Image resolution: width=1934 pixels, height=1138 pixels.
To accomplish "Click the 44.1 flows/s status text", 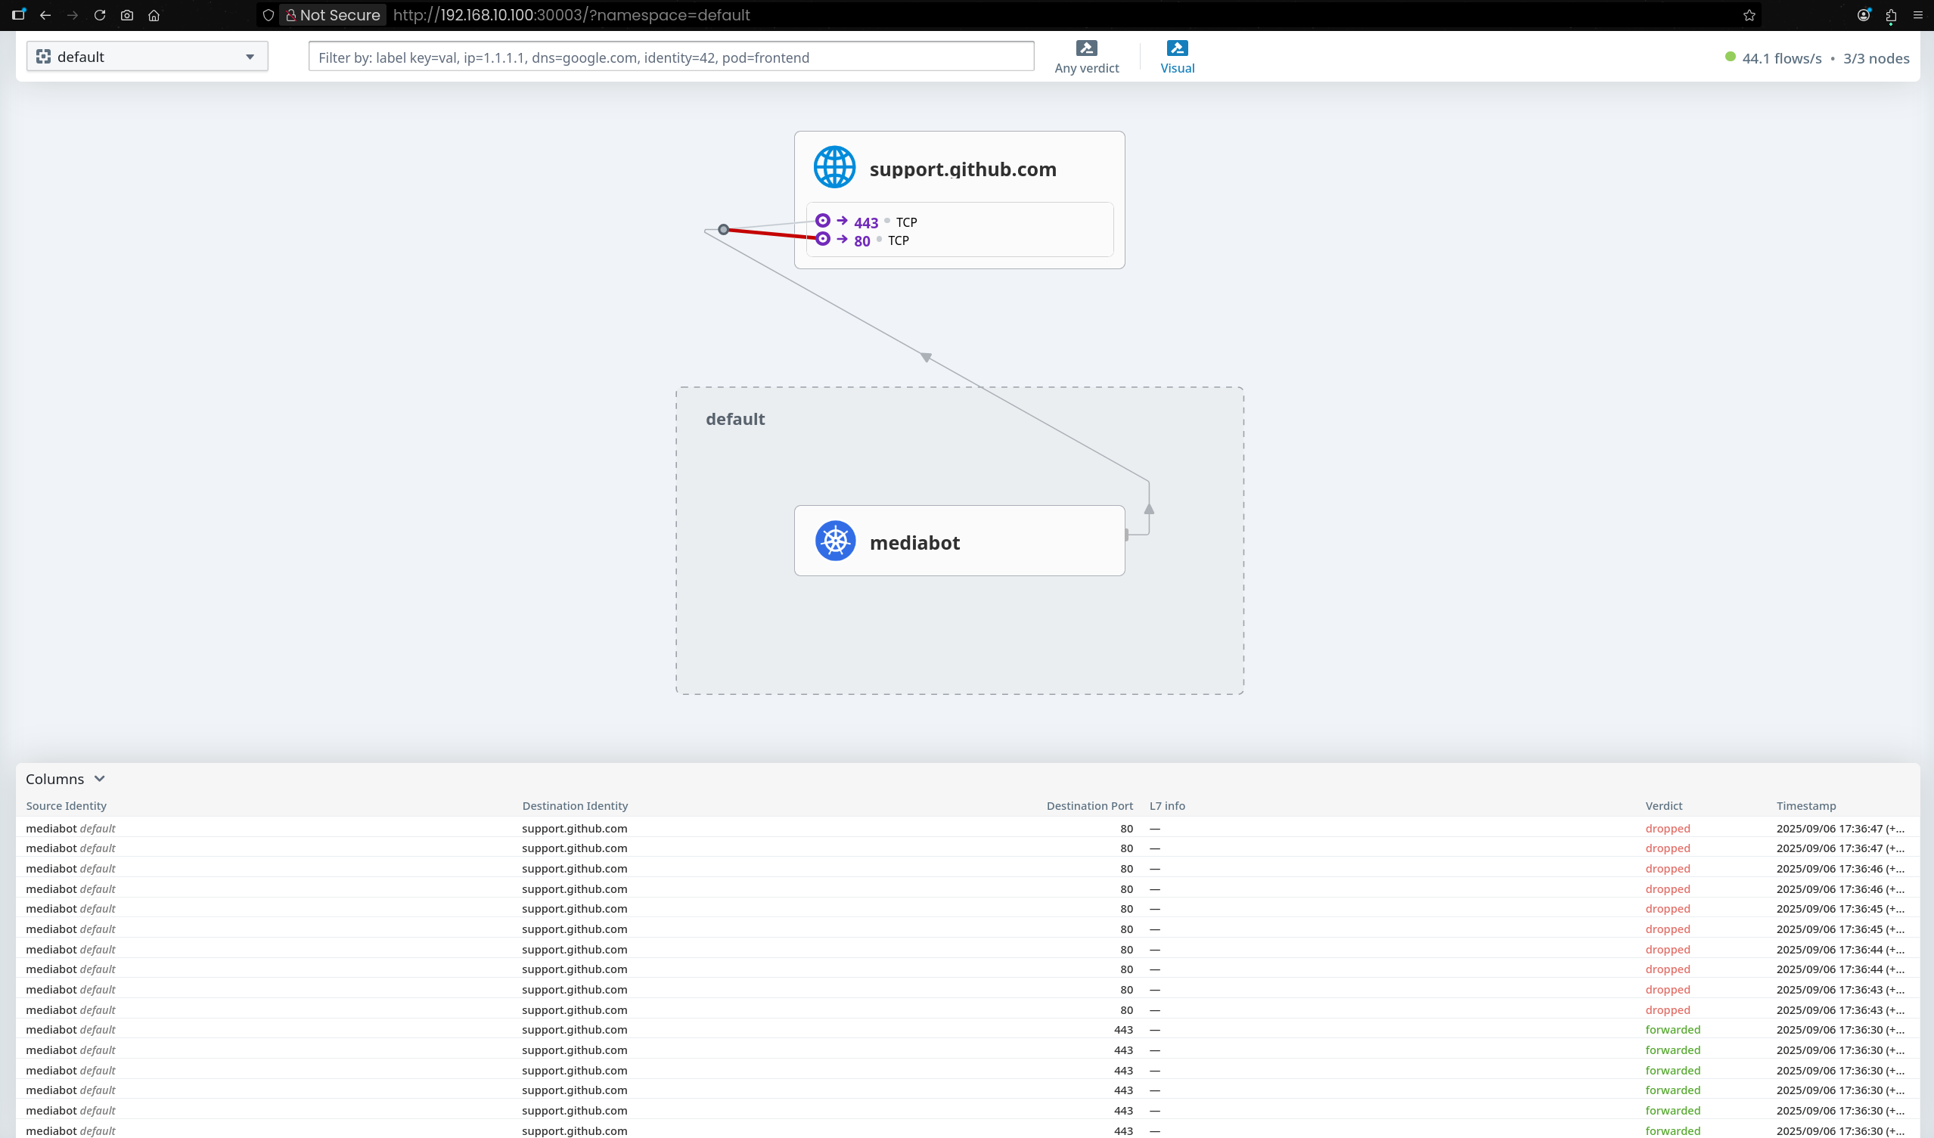I will pos(1781,58).
